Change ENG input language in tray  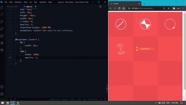click(168, 103)
